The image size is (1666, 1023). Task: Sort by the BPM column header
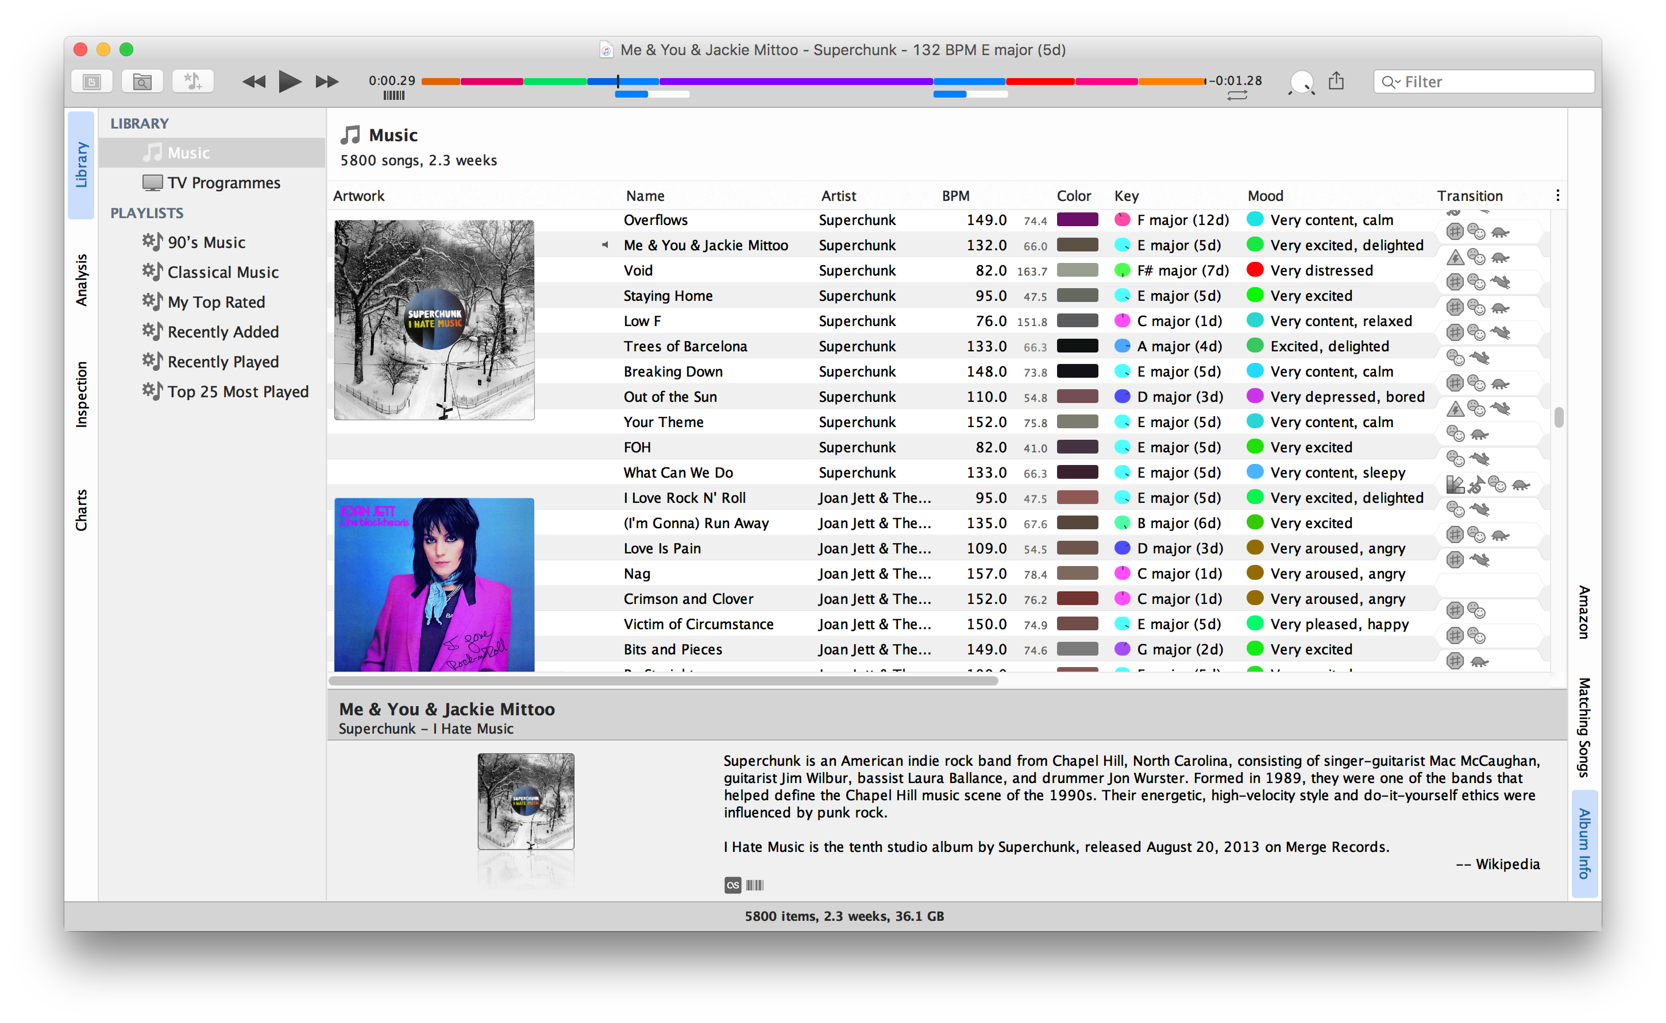(955, 196)
